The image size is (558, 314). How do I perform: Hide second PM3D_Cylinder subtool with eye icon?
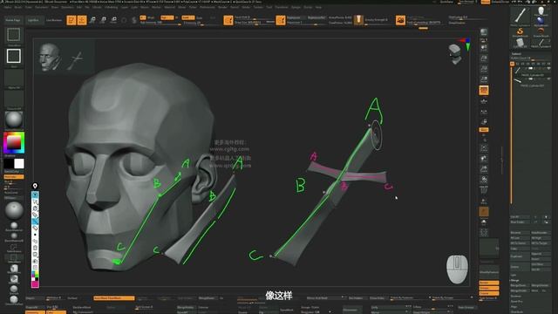pos(548,79)
